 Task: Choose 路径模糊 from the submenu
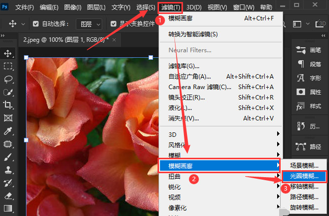point(304,197)
